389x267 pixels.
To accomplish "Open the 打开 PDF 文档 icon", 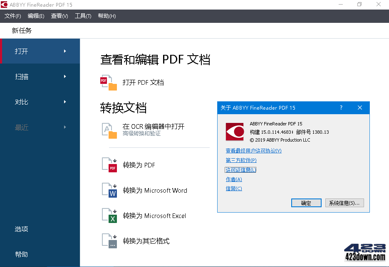I will (109, 82).
